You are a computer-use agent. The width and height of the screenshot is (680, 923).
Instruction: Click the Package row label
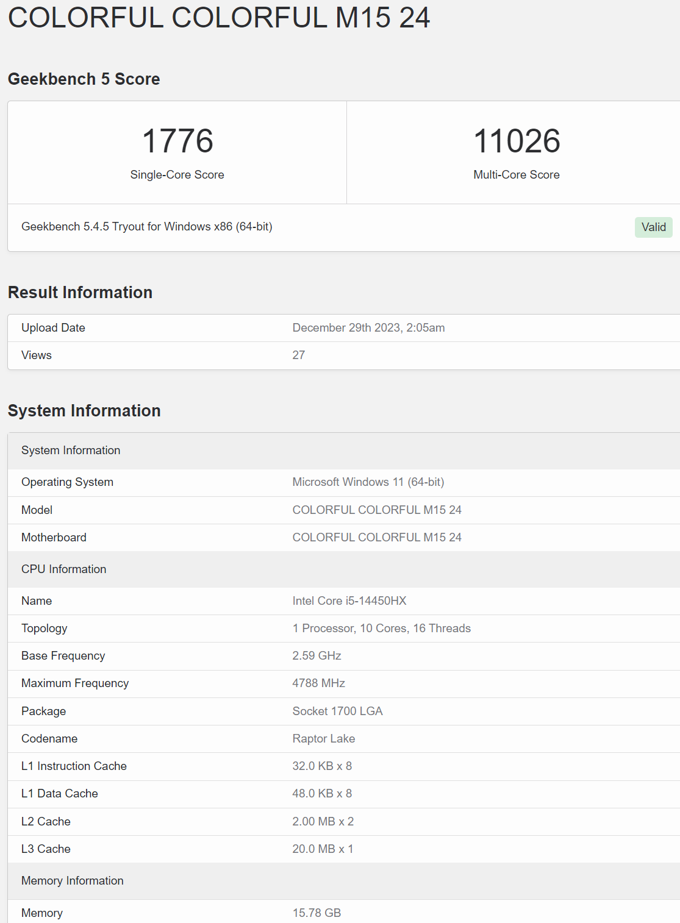(x=44, y=711)
